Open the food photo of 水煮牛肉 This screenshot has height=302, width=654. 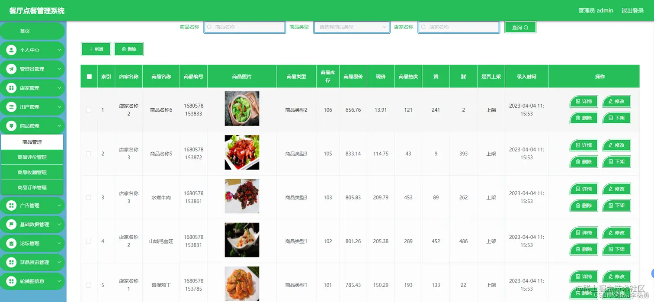pyautogui.click(x=242, y=196)
